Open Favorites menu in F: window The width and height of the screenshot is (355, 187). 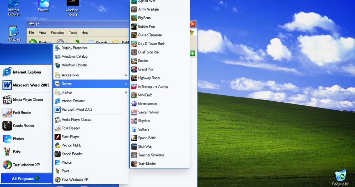(x=58, y=33)
